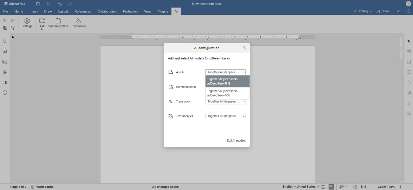This screenshot has width=413, height=190.
Task: Switch to the Insert tab
Action: (34, 11)
